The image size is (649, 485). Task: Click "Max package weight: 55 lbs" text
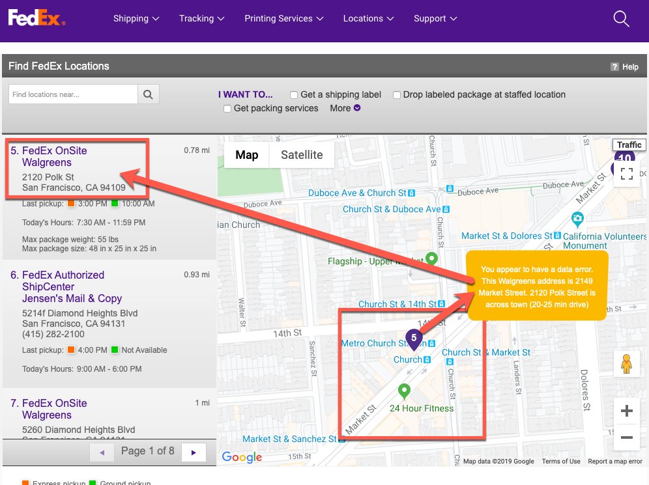70,240
